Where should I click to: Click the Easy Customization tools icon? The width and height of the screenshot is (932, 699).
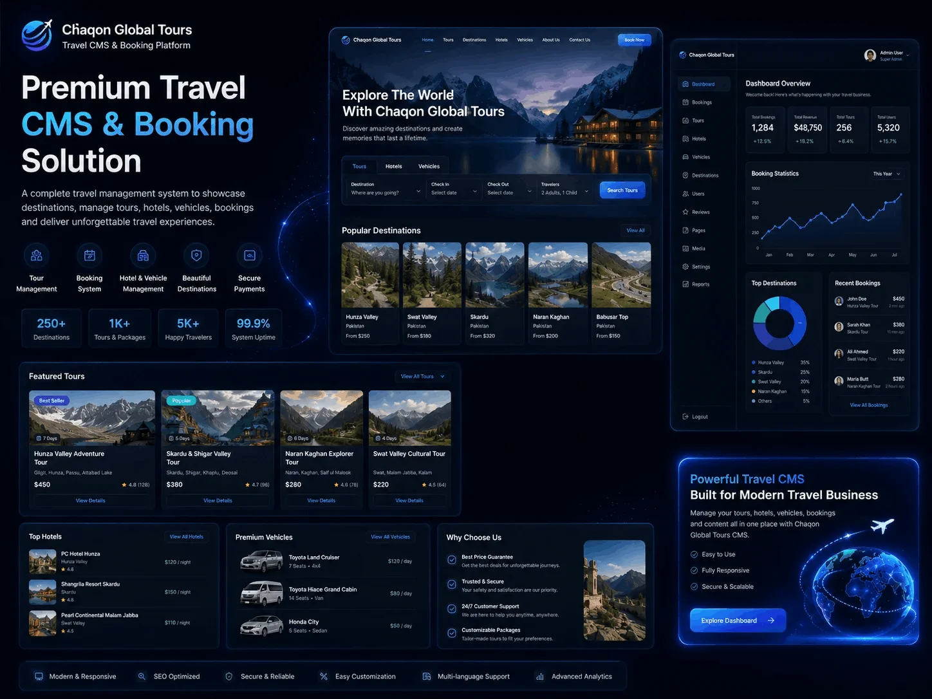coord(324,676)
